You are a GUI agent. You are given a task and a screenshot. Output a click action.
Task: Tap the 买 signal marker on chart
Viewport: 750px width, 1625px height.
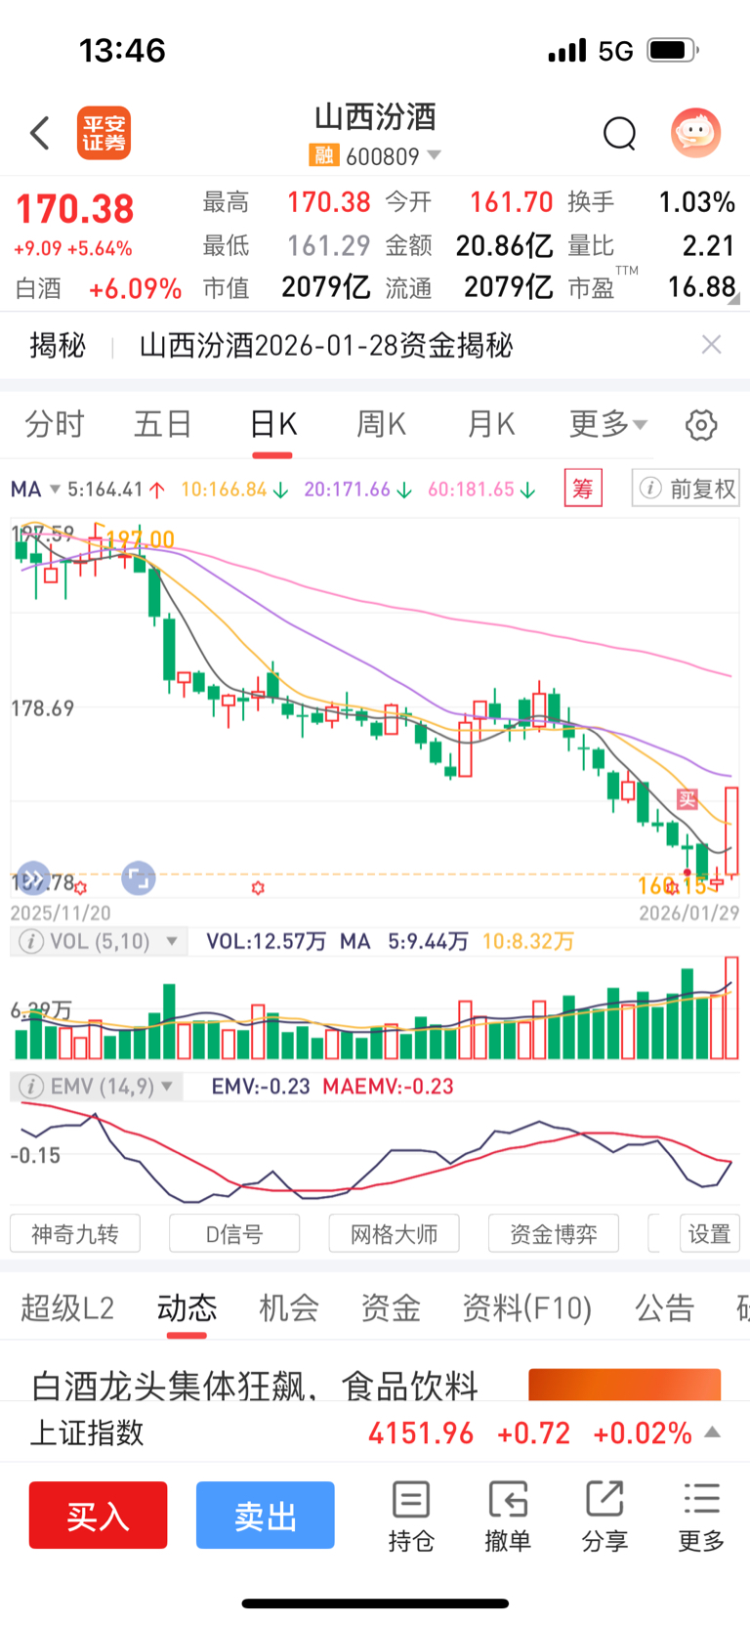687,799
